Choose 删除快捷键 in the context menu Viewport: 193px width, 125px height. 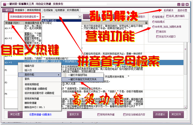point(40,103)
